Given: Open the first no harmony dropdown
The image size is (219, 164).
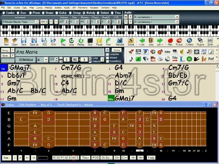Looking at the screenshot, I should (177, 17).
